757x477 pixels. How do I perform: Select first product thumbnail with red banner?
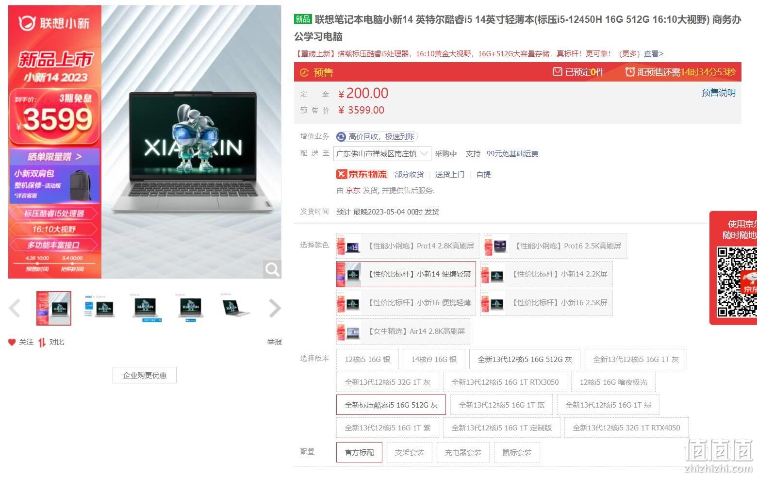(54, 308)
